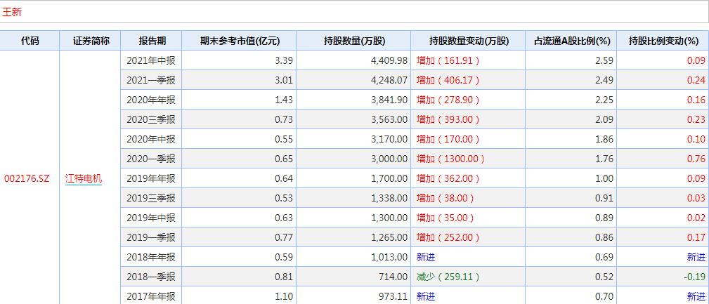
Task: Click the market value 3.39 cell
Action: point(239,60)
